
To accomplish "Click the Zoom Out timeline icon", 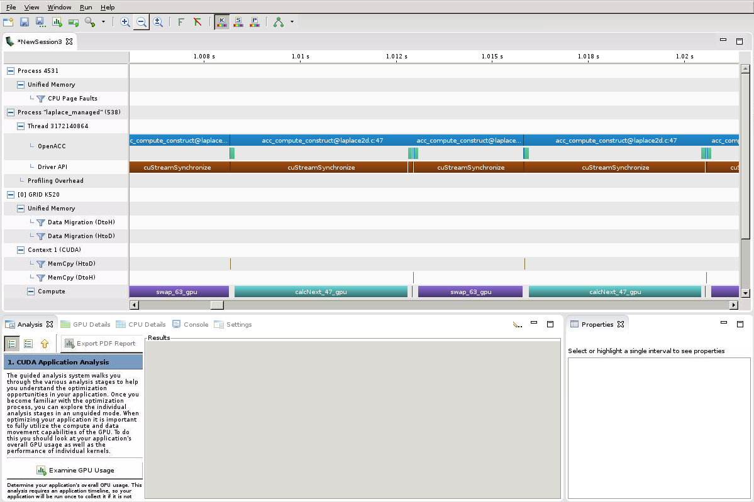I will tap(141, 22).
